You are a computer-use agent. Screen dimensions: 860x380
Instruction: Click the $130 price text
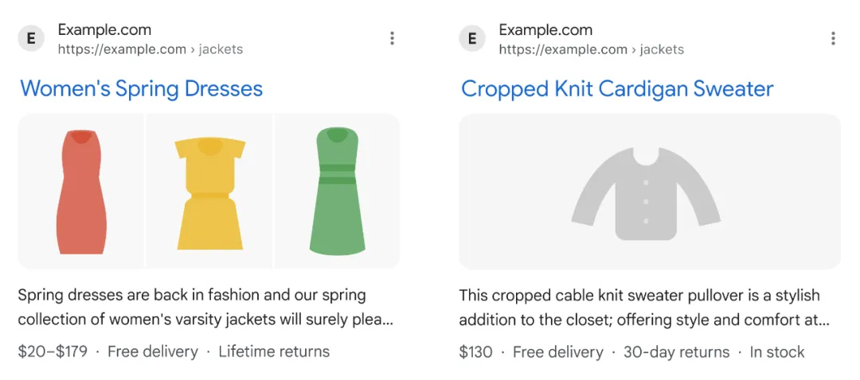pyautogui.click(x=475, y=351)
